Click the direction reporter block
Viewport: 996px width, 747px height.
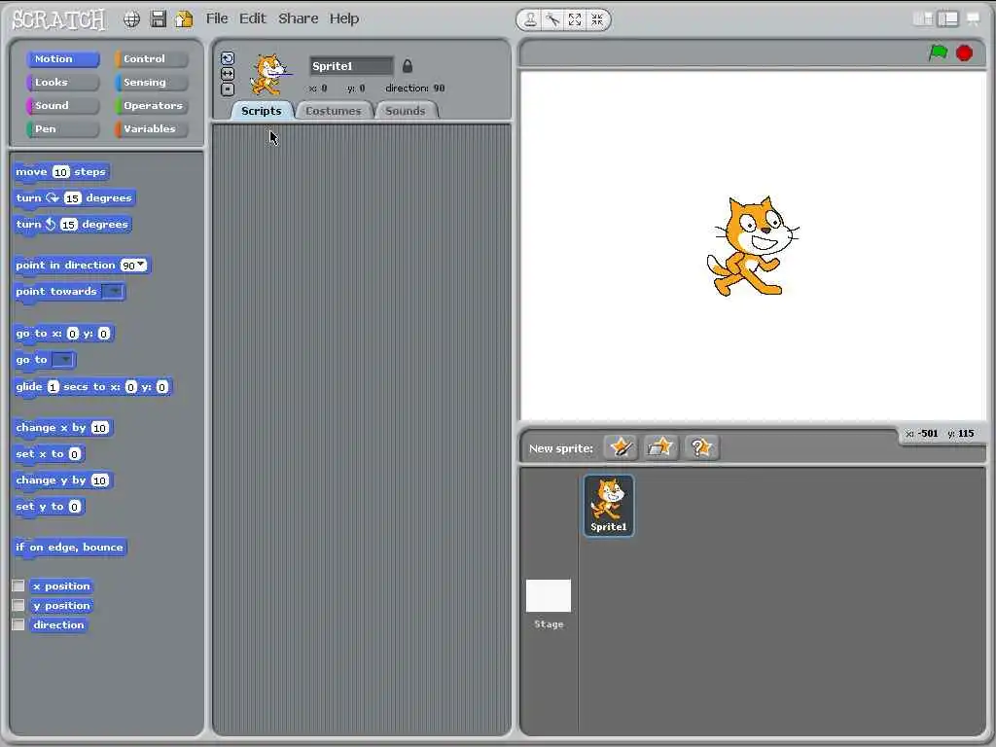[x=58, y=625]
